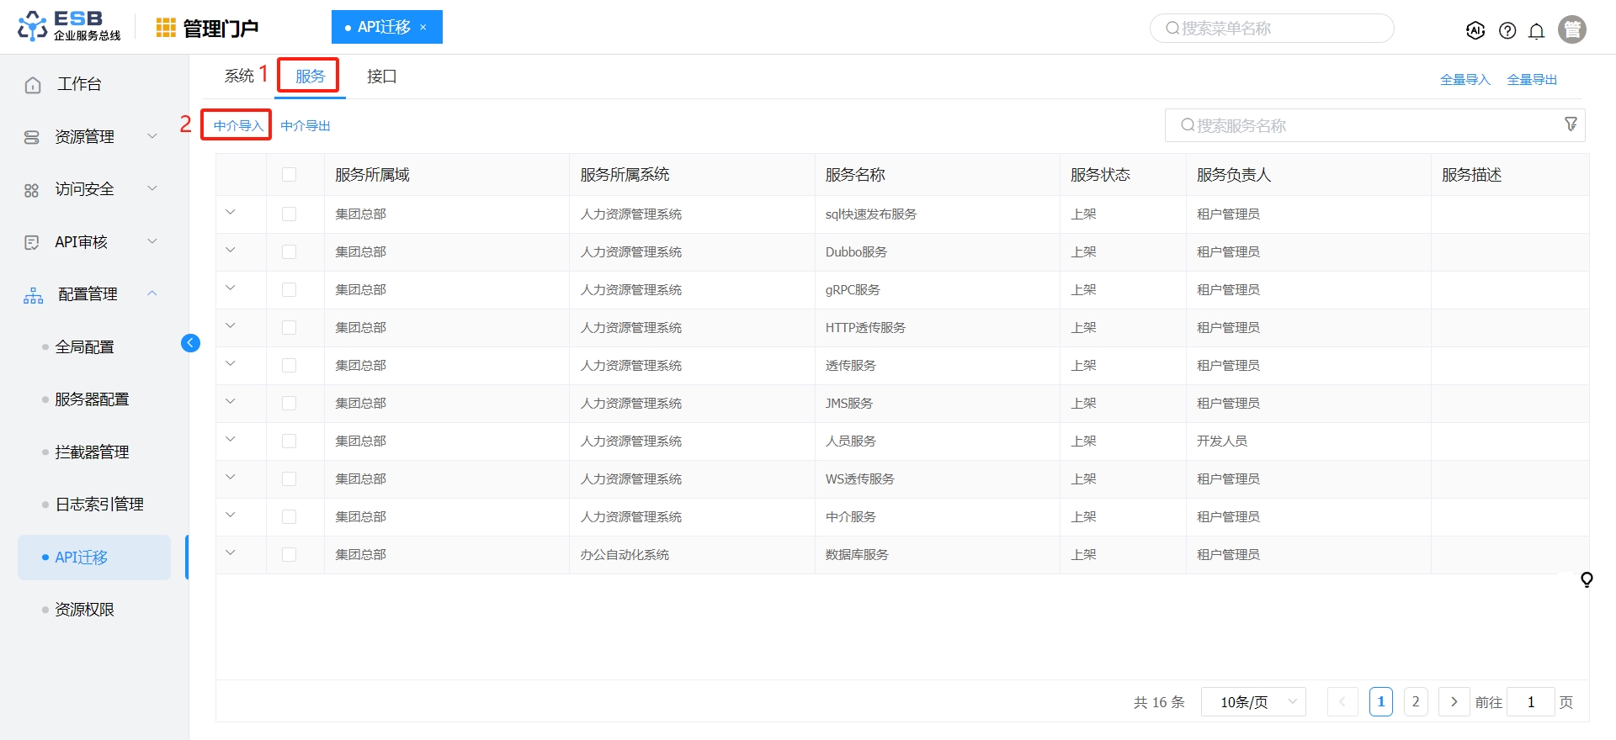
Task: Click the filter funnel icon in search box
Action: pyautogui.click(x=1571, y=124)
